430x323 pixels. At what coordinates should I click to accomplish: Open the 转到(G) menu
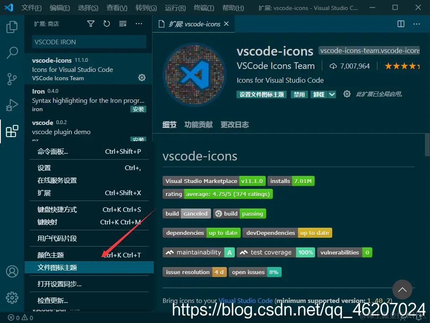(146, 8)
